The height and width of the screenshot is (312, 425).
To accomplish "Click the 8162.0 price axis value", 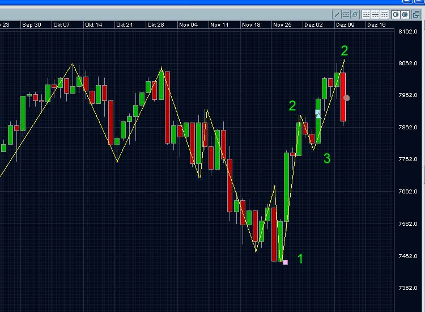I will [407, 31].
